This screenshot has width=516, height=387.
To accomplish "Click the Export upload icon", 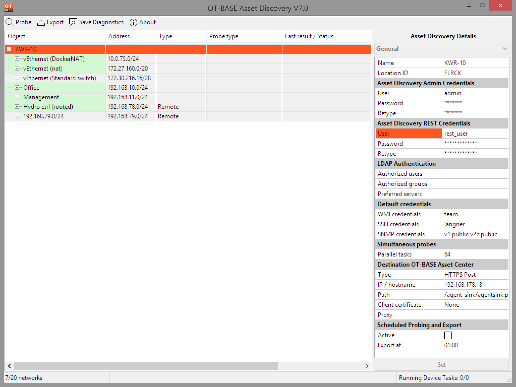I will point(41,22).
